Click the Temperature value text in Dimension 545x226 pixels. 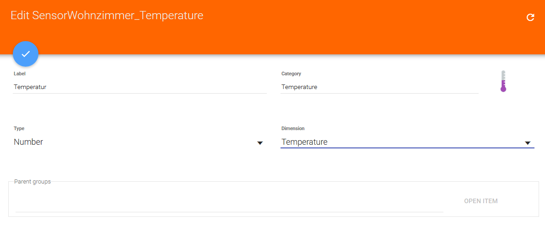point(304,142)
